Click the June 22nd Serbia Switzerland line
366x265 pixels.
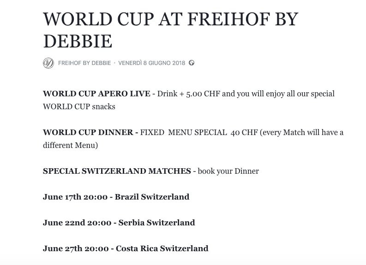point(119,223)
